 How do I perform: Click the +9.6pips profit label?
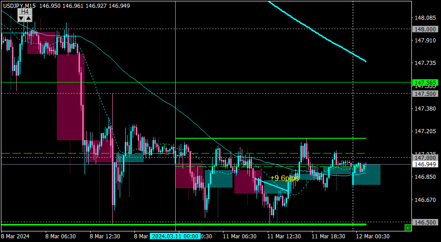[285, 178]
